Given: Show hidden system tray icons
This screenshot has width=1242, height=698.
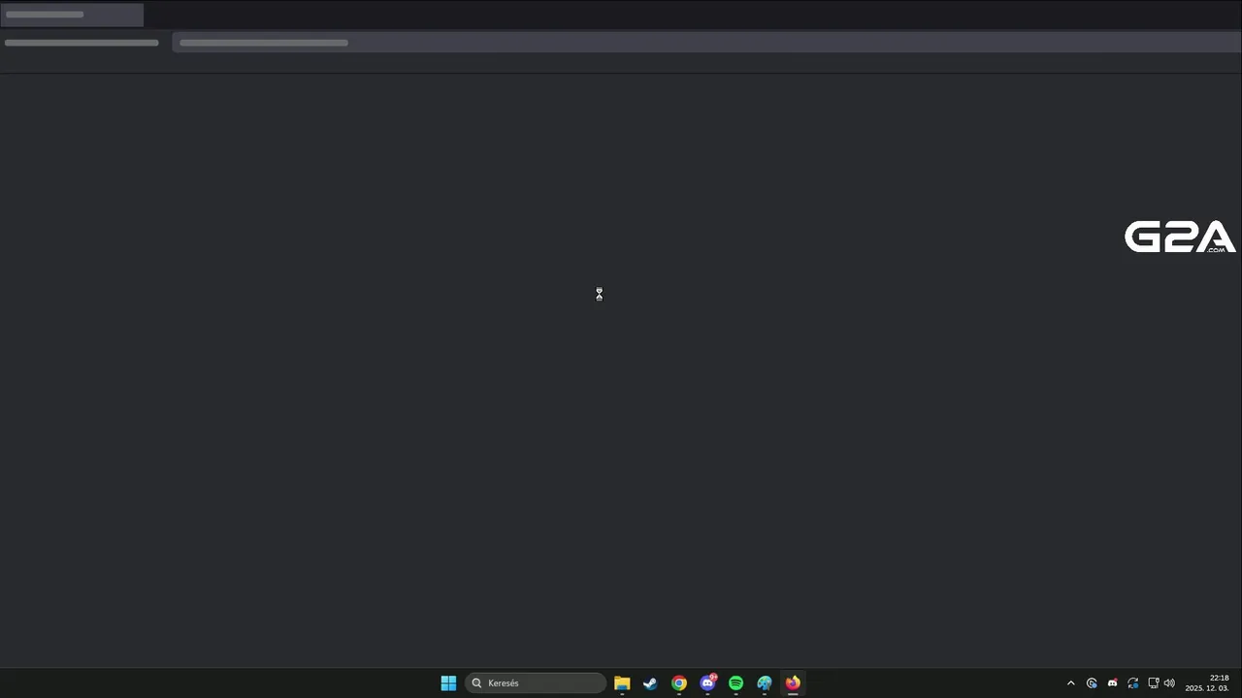Looking at the screenshot, I should coord(1071,683).
